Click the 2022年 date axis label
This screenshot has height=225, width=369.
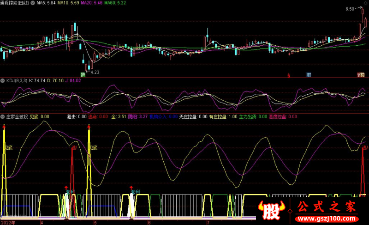pyautogui.click(x=8, y=222)
